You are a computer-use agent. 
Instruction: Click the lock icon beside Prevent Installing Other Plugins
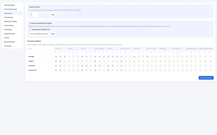click(x=30, y=23)
